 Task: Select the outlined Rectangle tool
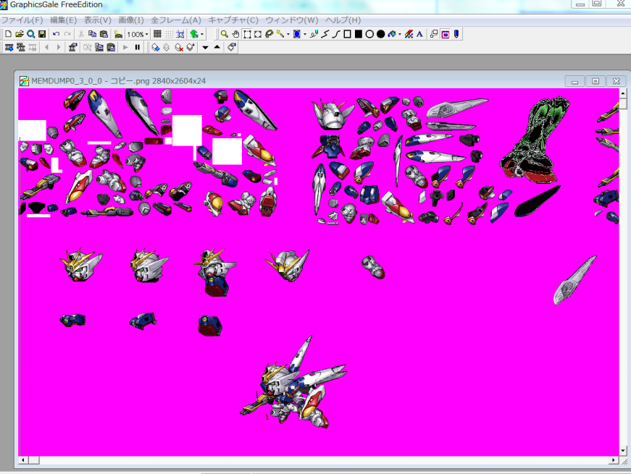[x=347, y=34]
